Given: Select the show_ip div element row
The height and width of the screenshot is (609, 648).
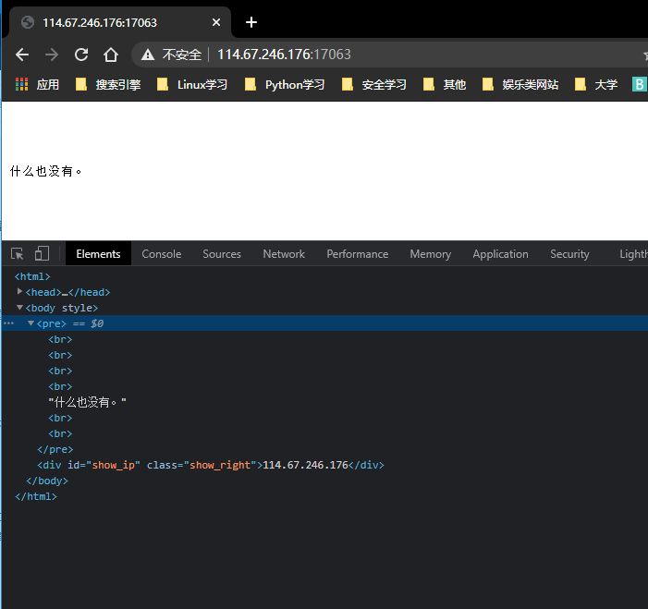Looking at the screenshot, I should (x=210, y=465).
